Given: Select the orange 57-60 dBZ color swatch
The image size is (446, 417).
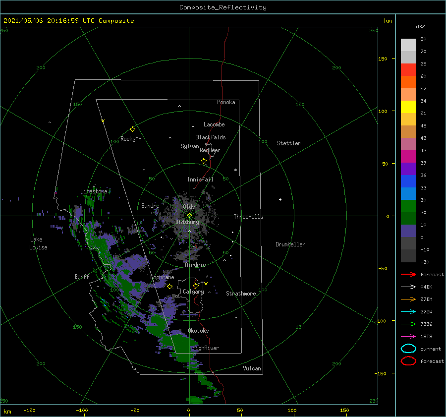Looking at the screenshot, I should 408,82.
